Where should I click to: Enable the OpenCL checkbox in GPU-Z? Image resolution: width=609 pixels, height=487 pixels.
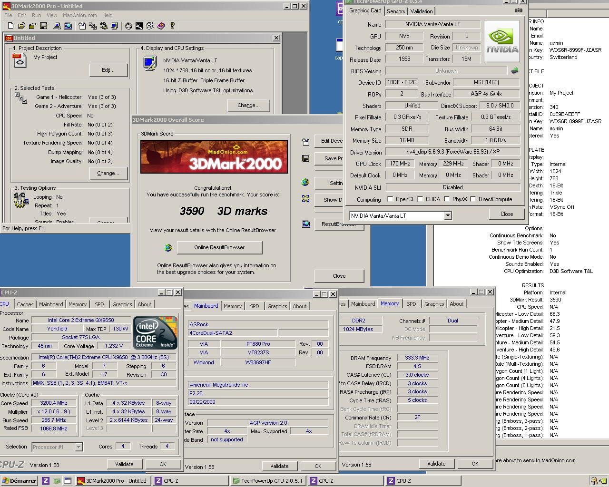point(391,199)
